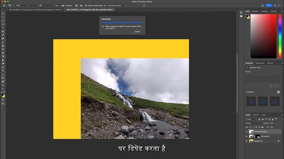Image resolution: width=284 pixels, height=159 pixels.
Task: Switch to the Adjustments tab
Action: pyautogui.click(x=260, y=63)
